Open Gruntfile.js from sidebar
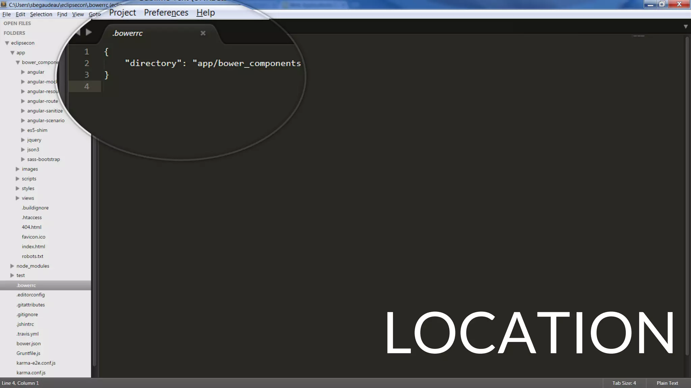Image resolution: width=691 pixels, height=388 pixels. pyautogui.click(x=28, y=353)
